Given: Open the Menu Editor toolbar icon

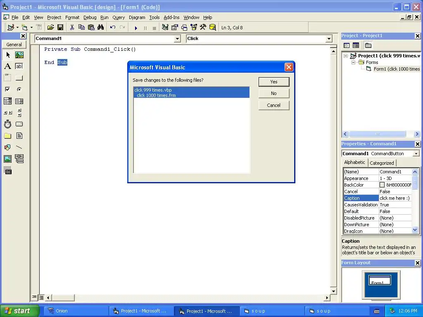Looking at the screenshot, I should point(39,28).
